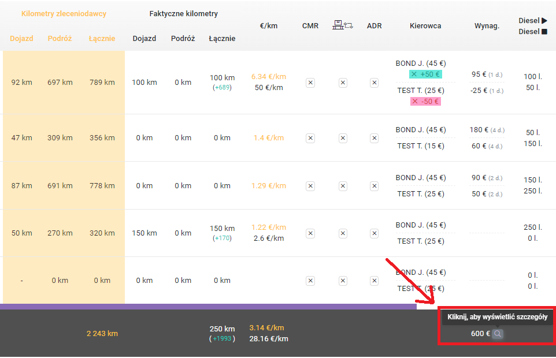Toggle ADR checkbox in the 789 km row
Screen dimensions: 556x358
pos(374,83)
